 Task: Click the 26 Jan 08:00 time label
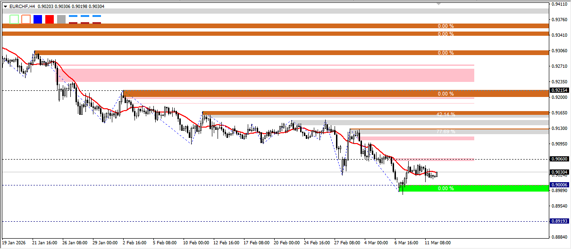tap(75, 243)
